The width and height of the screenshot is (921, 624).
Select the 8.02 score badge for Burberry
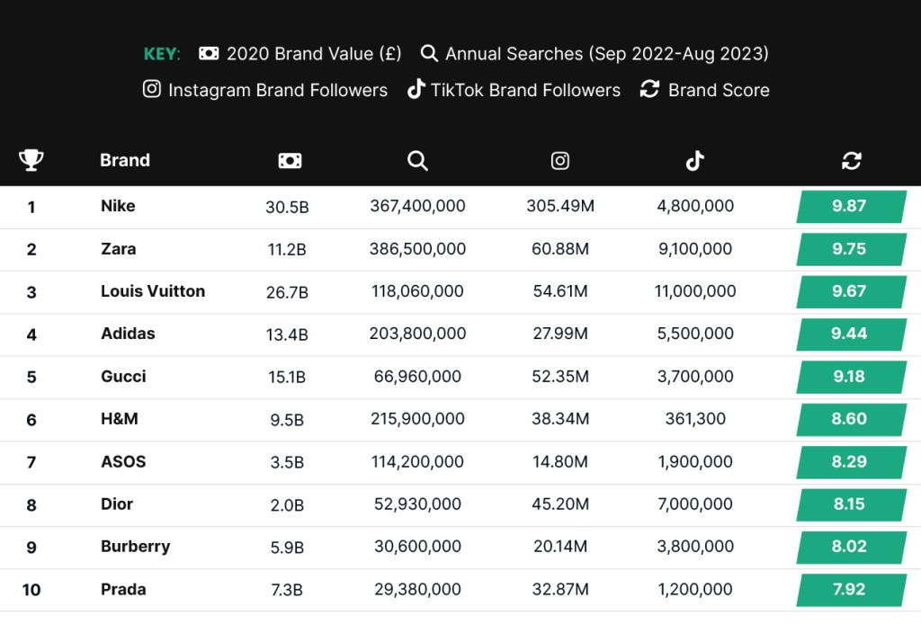click(x=851, y=547)
